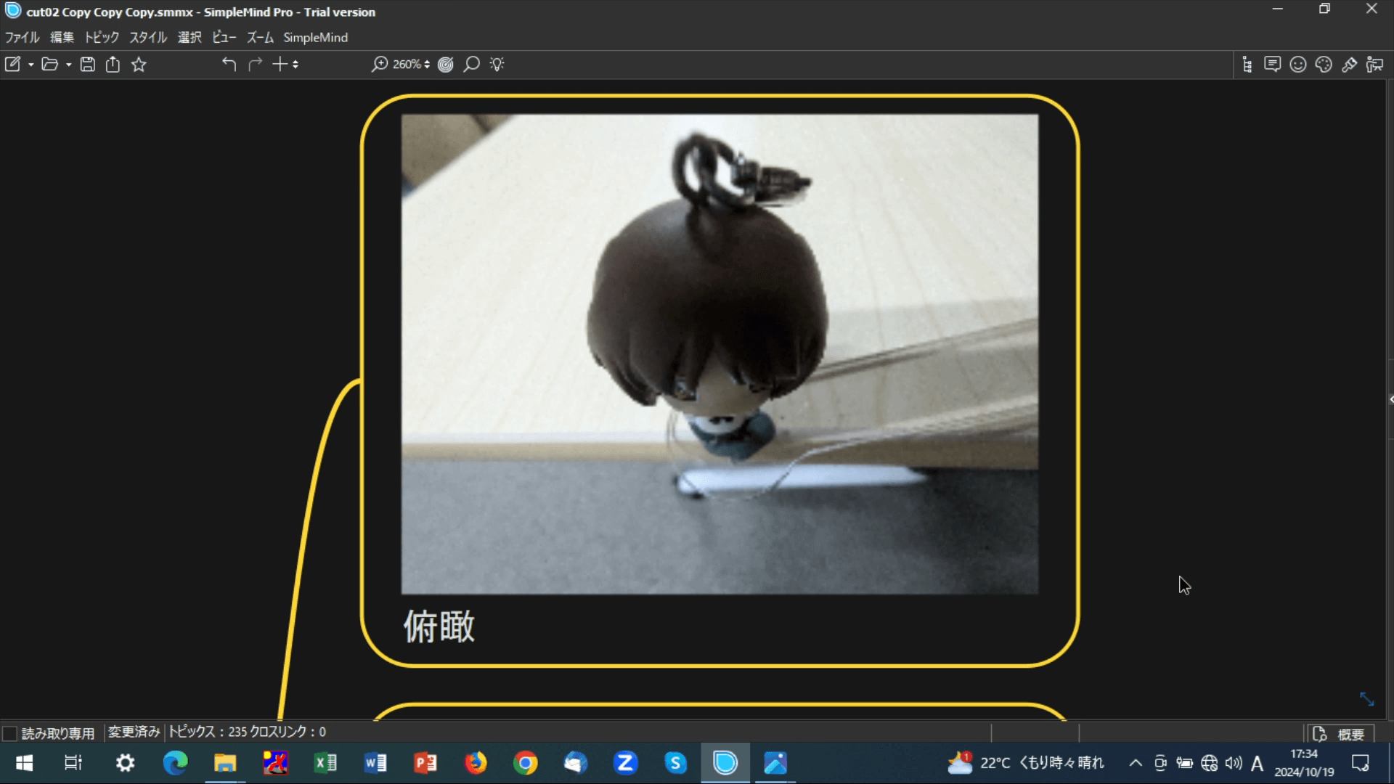Open Word from the taskbar
1394x784 pixels.
pos(375,763)
